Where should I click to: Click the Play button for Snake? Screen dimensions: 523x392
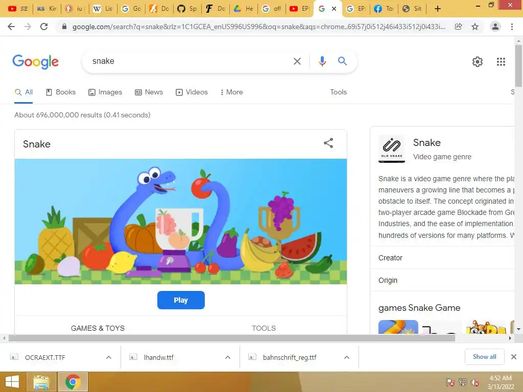pos(181,300)
